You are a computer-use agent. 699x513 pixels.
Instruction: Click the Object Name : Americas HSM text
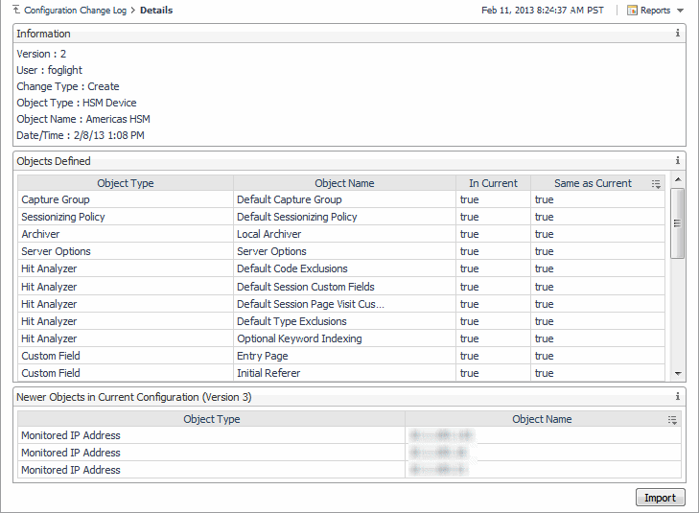point(83,119)
